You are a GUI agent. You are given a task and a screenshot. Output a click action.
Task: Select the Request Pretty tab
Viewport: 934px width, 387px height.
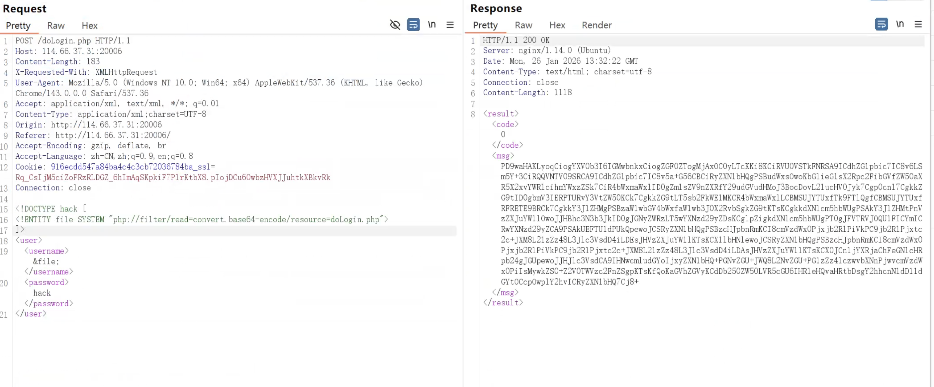[x=18, y=26]
